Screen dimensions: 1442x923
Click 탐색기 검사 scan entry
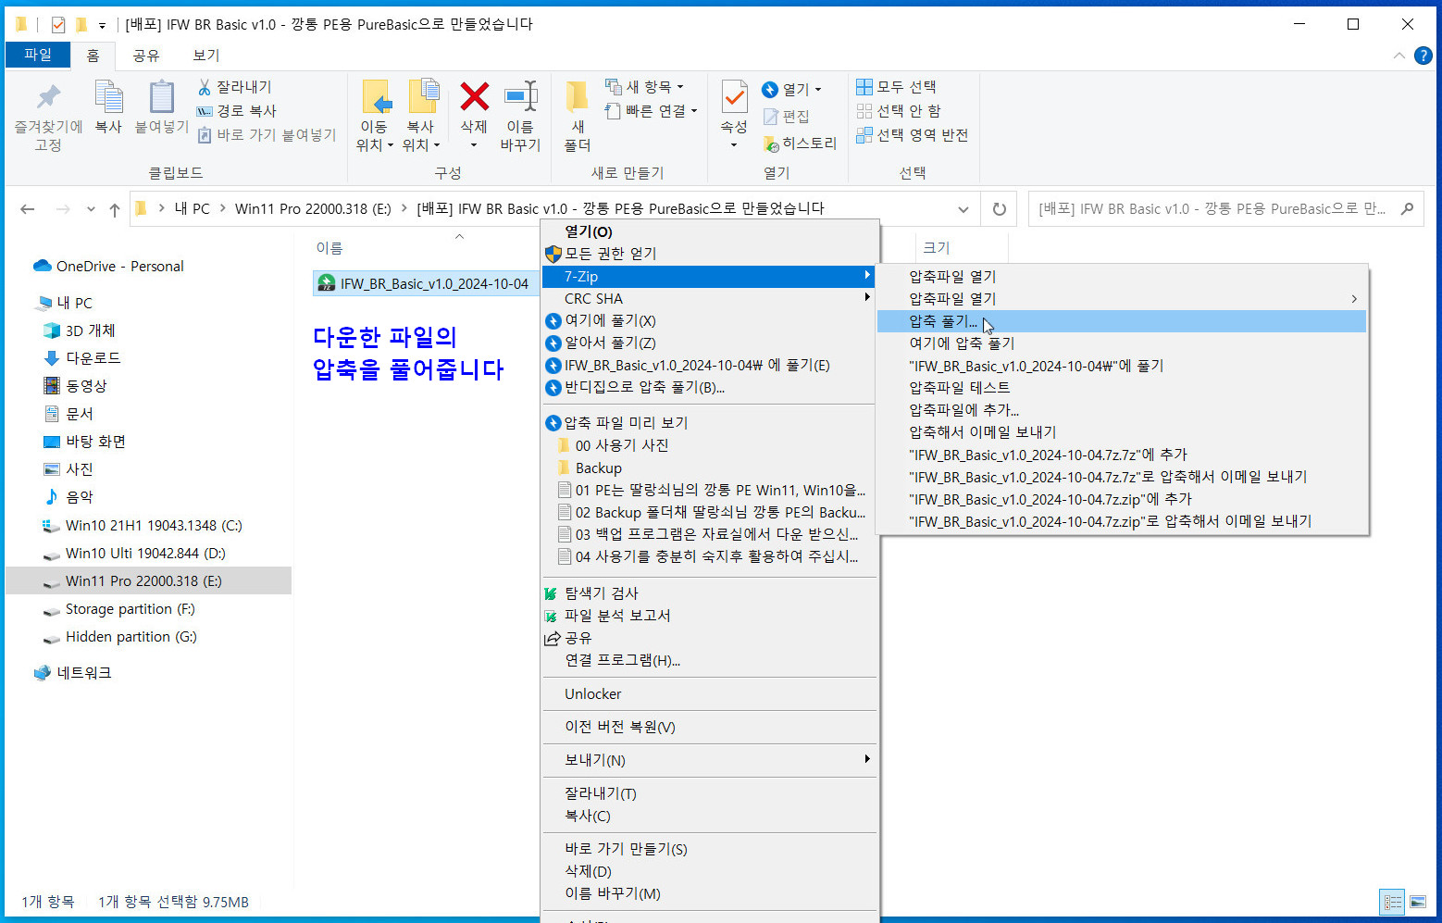(709, 593)
